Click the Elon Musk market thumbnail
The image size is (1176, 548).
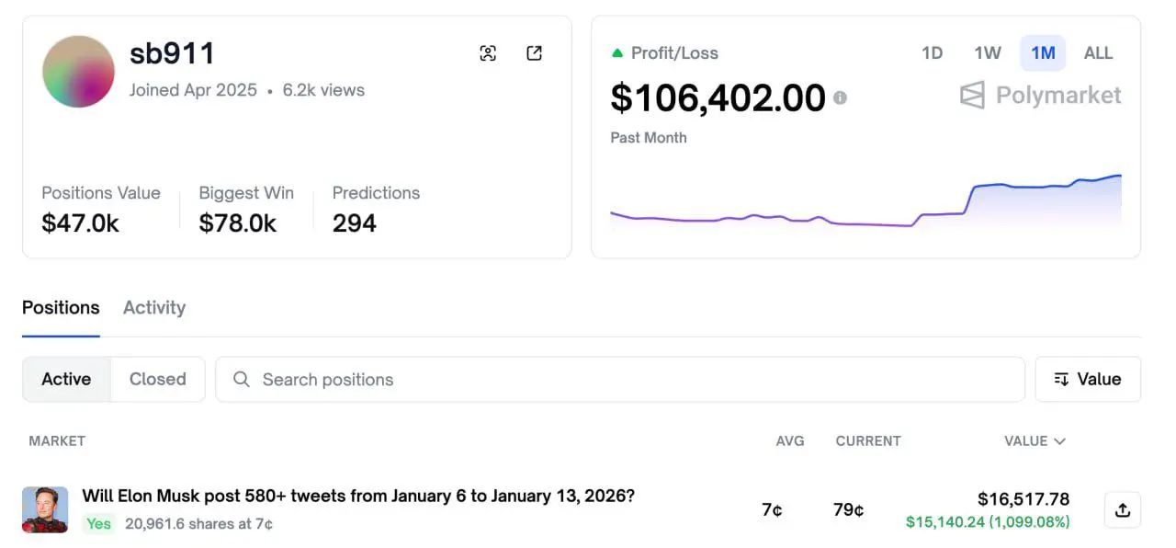[45, 509]
